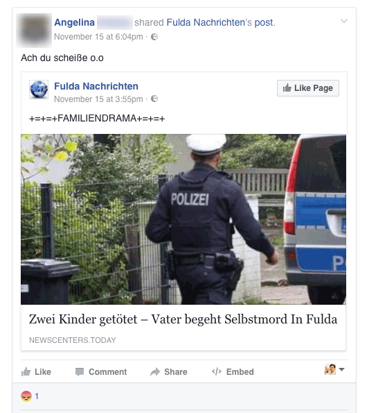Open Fulda Nachrichten link in share header
This screenshot has height=413, width=369.
(x=206, y=22)
